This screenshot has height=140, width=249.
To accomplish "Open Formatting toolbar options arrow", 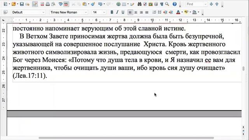I will [x=202, y=14].
